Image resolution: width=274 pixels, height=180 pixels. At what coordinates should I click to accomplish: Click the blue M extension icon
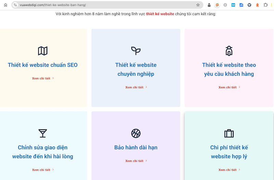point(233,5)
